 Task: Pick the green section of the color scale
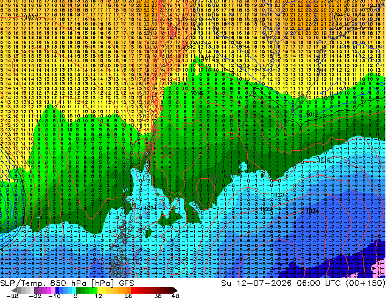point(86,290)
